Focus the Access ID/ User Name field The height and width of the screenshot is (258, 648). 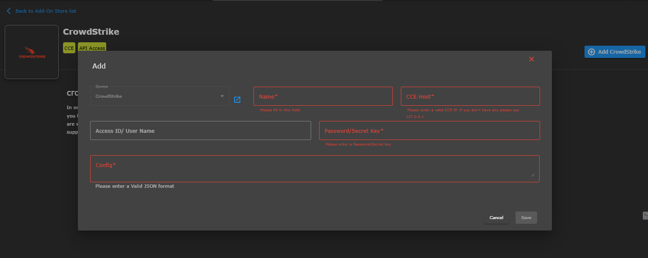click(201, 131)
